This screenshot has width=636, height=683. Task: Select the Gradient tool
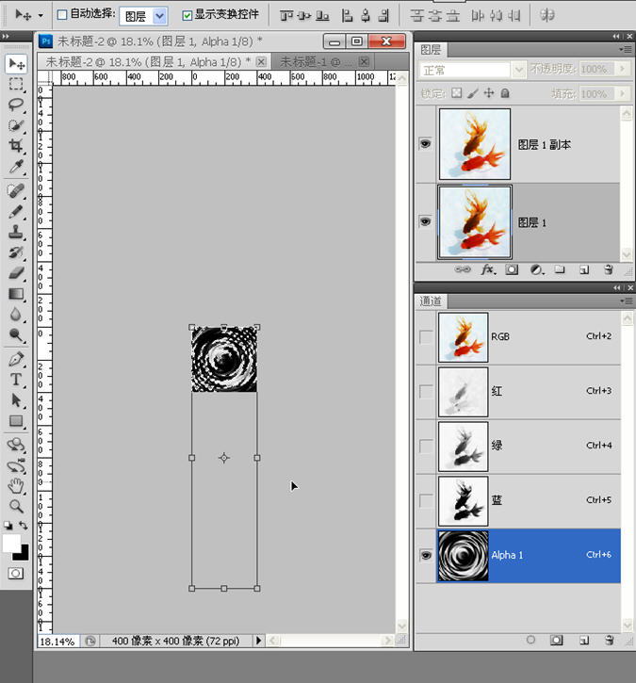click(16, 294)
